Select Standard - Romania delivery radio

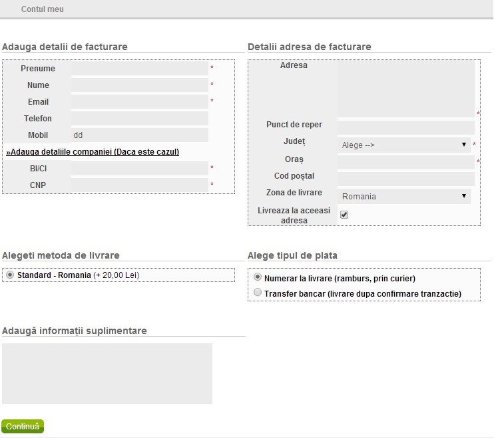pos(9,275)
